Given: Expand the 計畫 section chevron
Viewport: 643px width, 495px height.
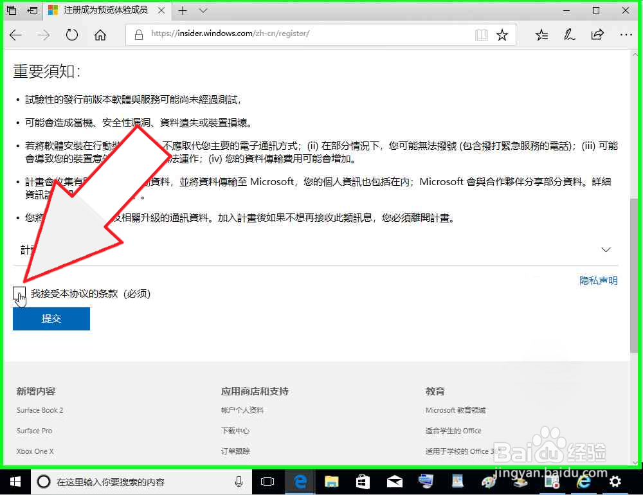Looking at the screenshot, I should tap(606, 249).
